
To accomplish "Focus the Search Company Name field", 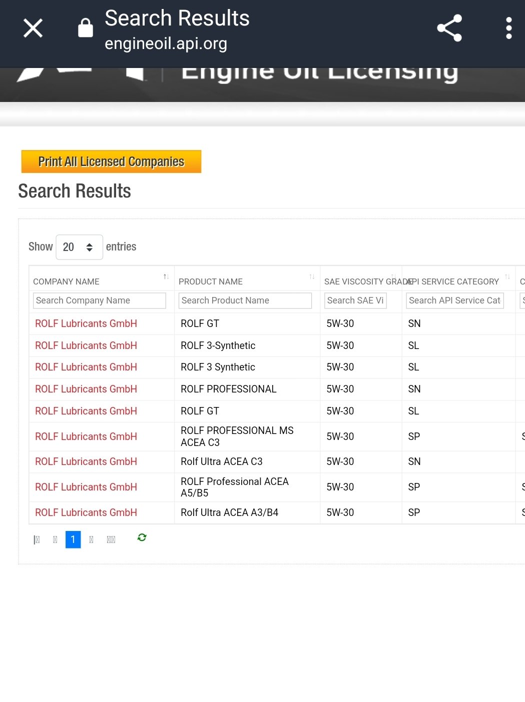I will tap(100, 300).
